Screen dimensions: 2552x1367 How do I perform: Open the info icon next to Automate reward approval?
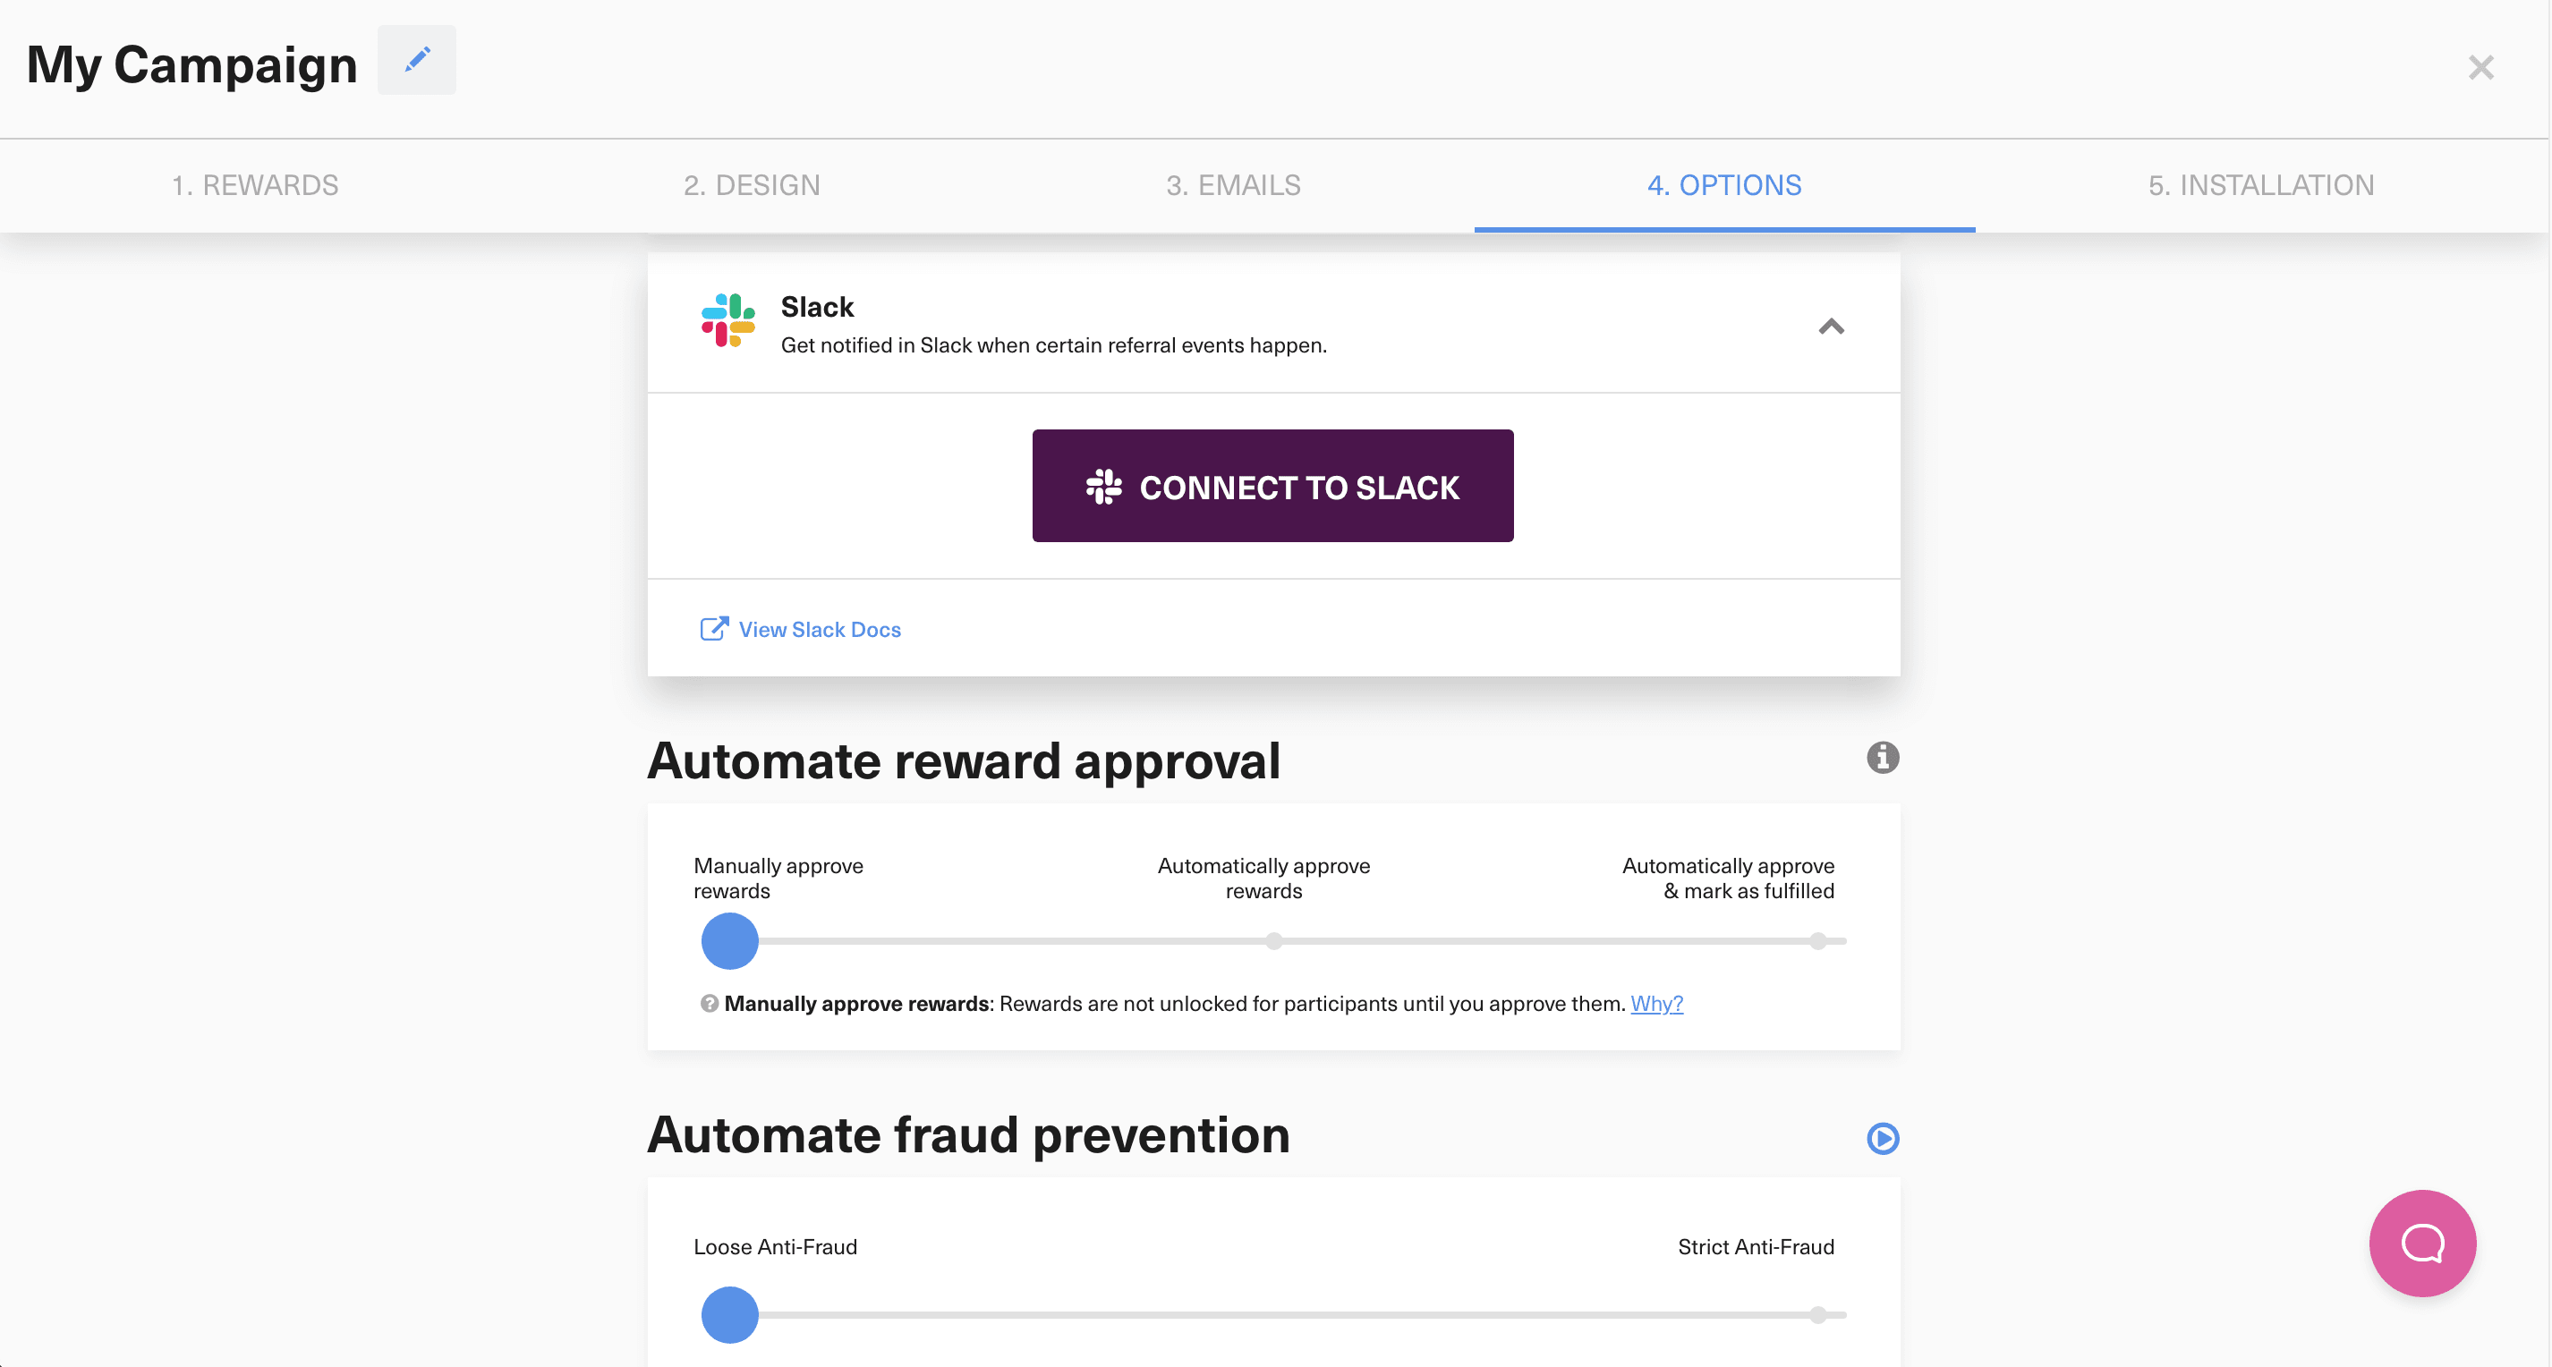[1881, 758]
